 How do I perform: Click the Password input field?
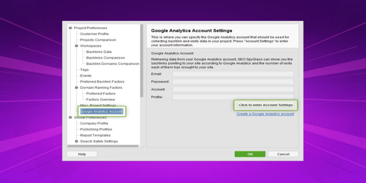233,82
